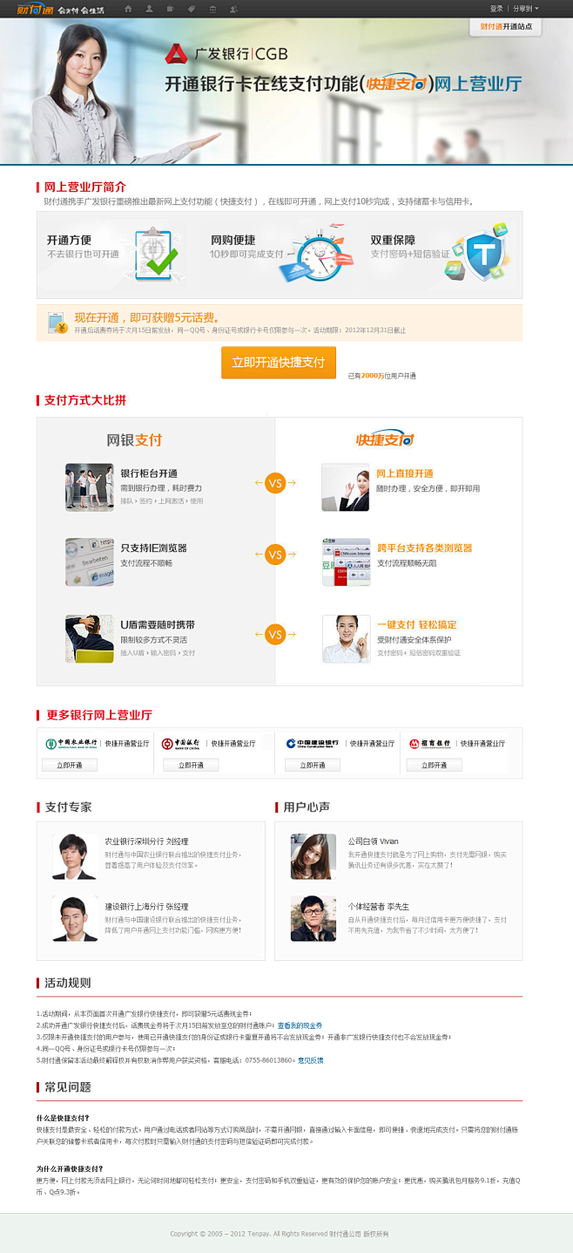Click 立即开通 under Bank of China
The image size is (573, 1253).
tap(191, 765)
